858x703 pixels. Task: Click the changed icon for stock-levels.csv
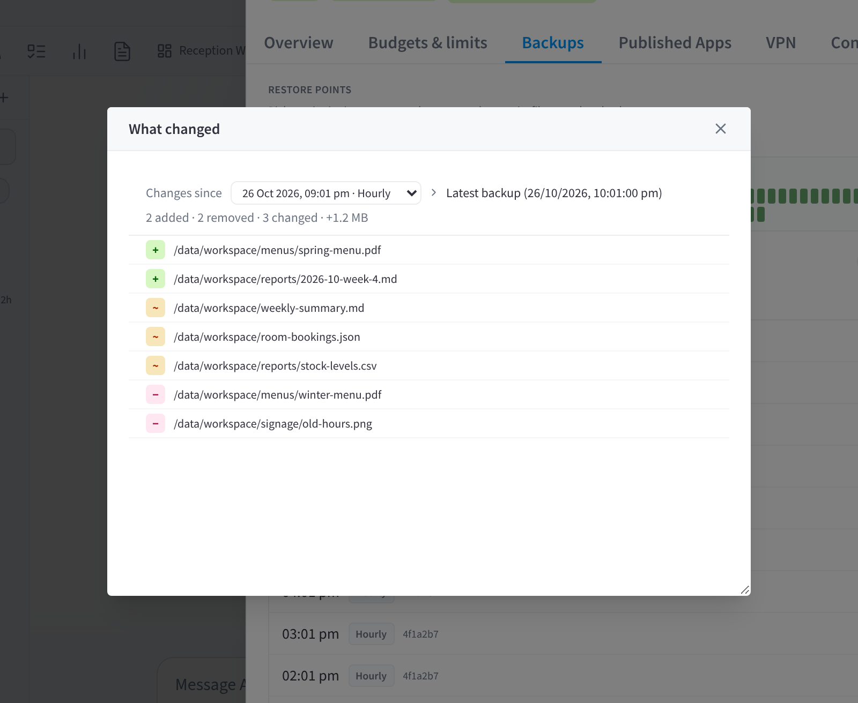coord(156,366)
